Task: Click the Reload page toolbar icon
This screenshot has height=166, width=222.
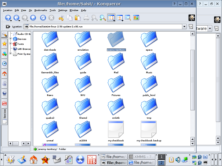Action: coord(43,18)
